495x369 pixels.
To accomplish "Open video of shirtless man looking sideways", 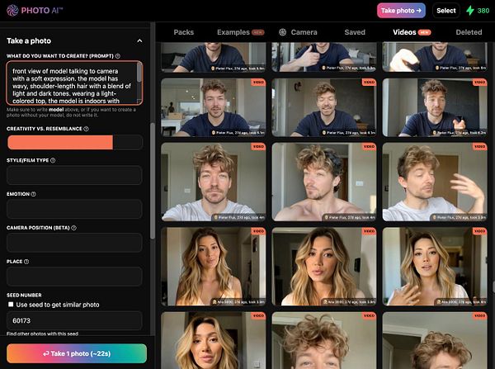I will click(x=324, y=182).
